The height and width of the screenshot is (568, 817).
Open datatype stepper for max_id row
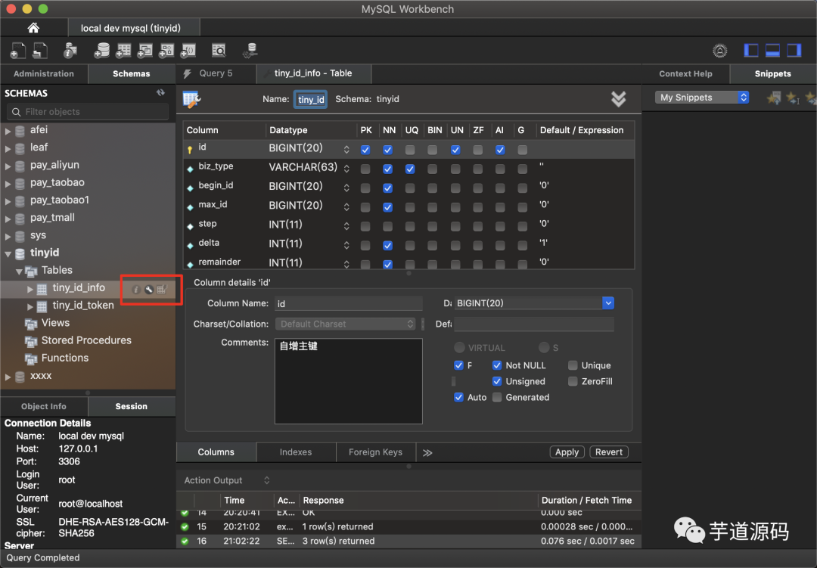tap(346, 207)
